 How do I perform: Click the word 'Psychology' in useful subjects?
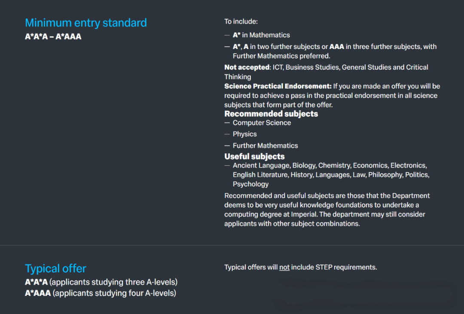tap(250, 184)
